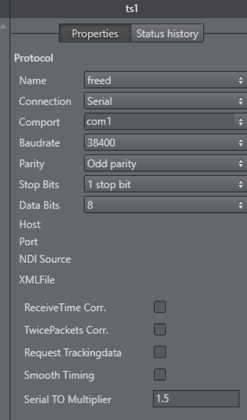Image resolution: width=247 pixels, height=420 pixels.
Task: Enable the Smooth Timing checkbox
Action: [x=160, y=374]
